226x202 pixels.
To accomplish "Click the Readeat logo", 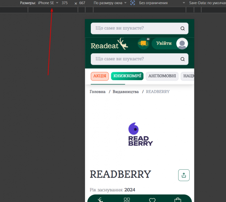I will (x=109, y=44).
